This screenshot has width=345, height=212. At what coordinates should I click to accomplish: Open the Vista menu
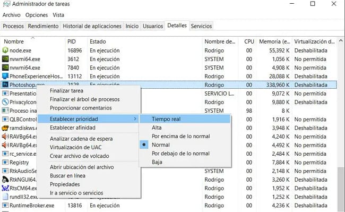[x=58, y=15]
